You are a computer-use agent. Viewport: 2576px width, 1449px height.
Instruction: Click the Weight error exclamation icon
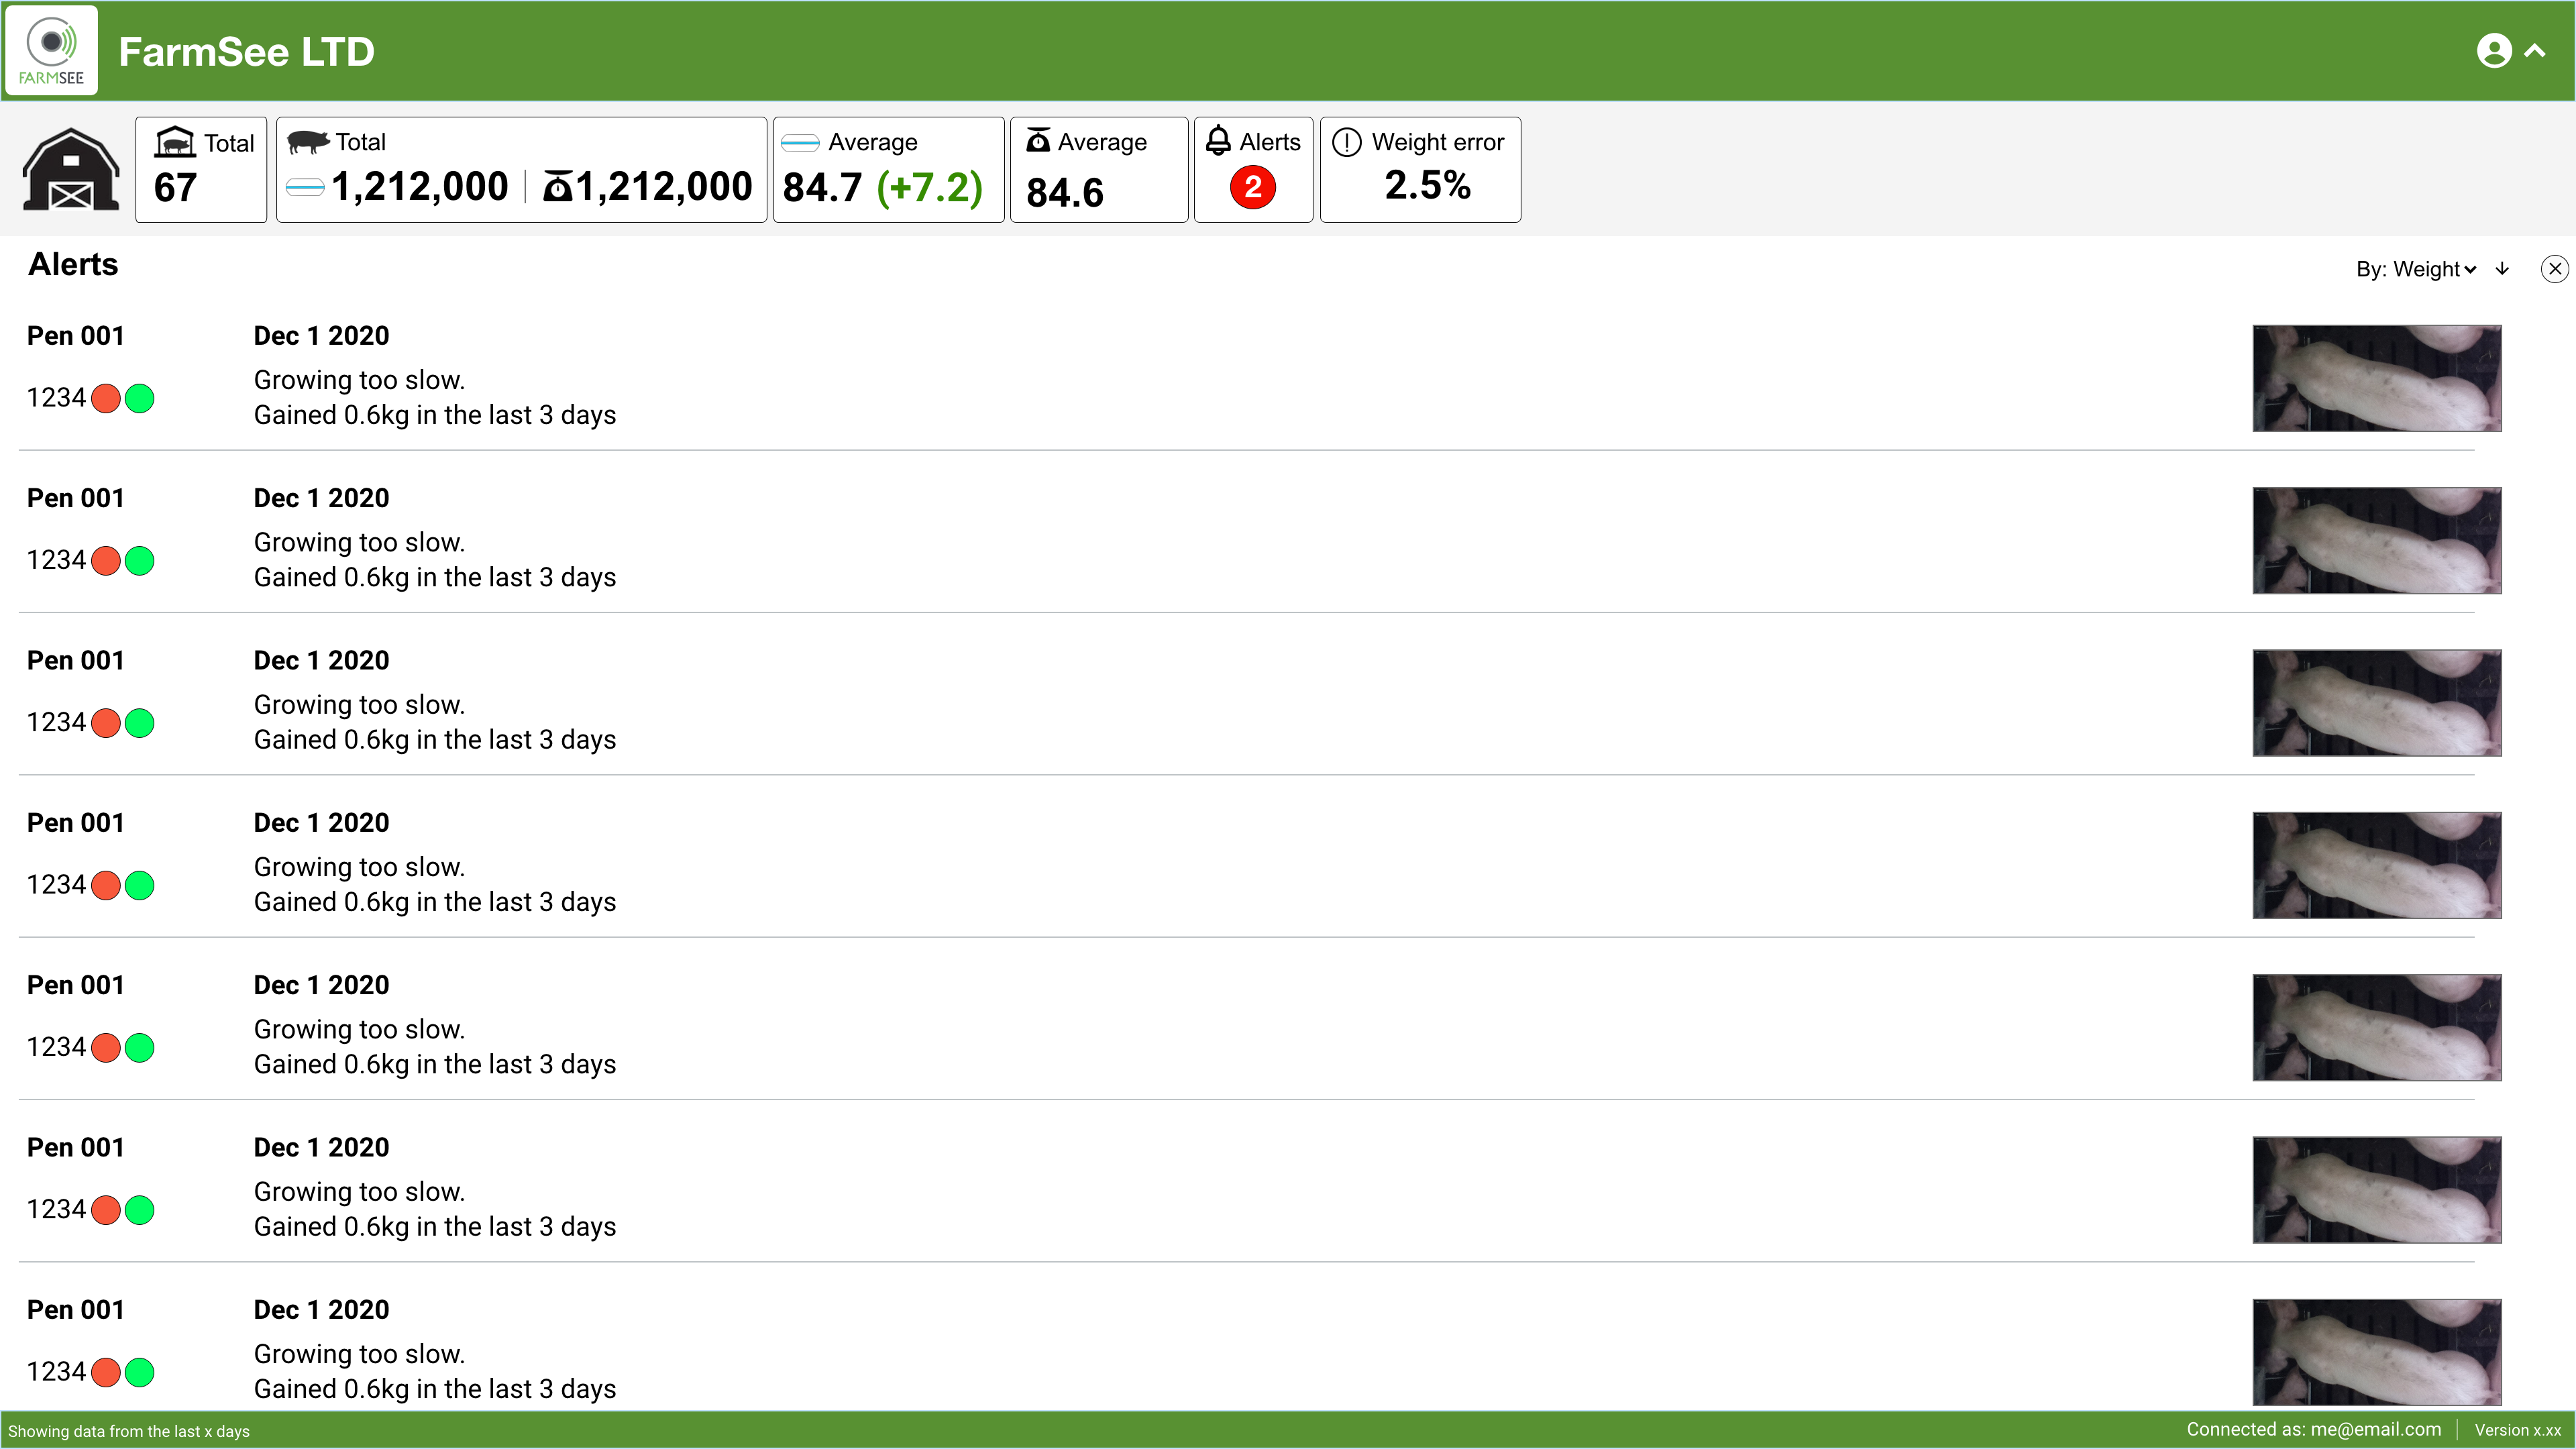point(1347,142)
